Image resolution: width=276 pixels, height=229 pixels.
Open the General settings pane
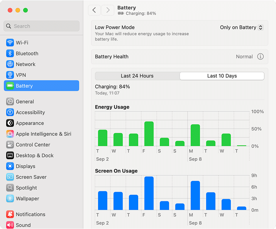pyautogui.click(x=25, y=102)
